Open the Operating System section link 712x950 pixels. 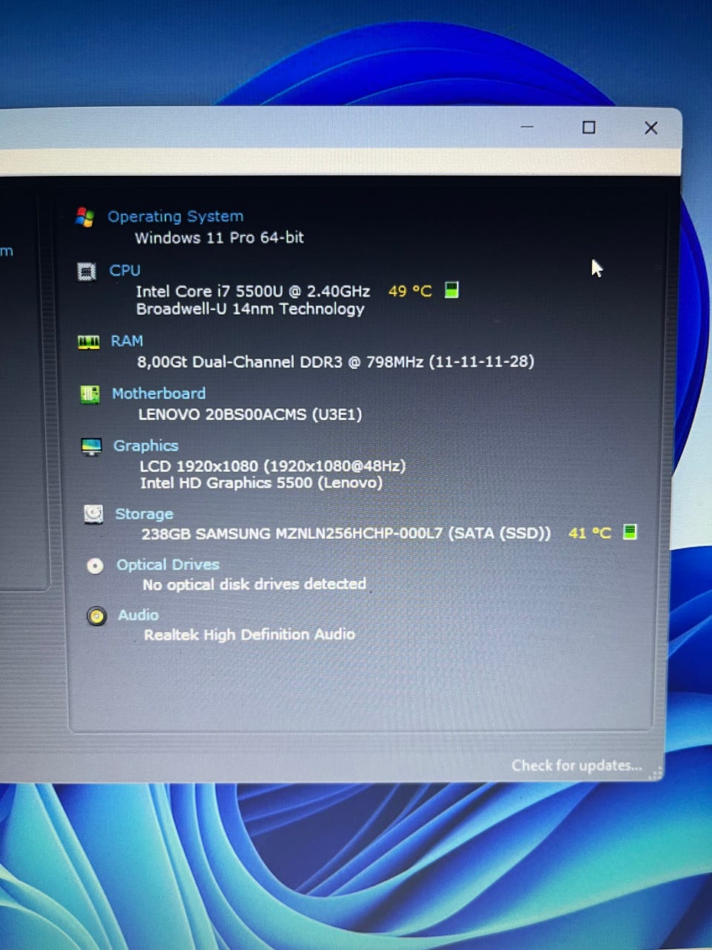(176, 217)
